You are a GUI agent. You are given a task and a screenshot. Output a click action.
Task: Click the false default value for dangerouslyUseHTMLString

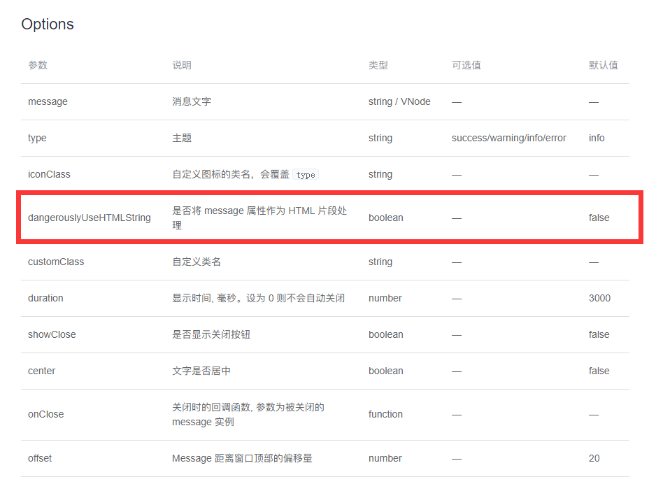click(x=599, y=218)
